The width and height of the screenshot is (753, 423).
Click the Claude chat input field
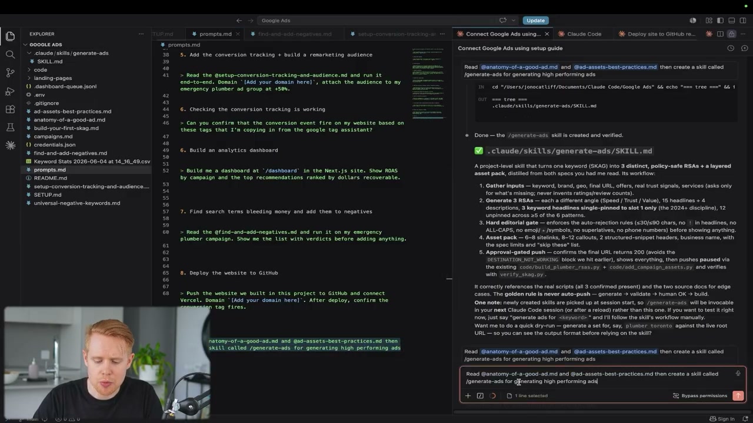pyautogui.click(x=597, y=377)
